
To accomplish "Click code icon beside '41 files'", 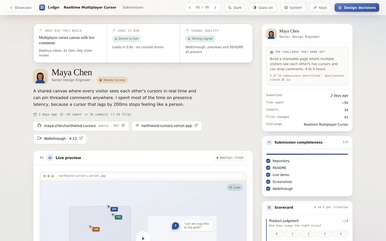I will (112, 114).
